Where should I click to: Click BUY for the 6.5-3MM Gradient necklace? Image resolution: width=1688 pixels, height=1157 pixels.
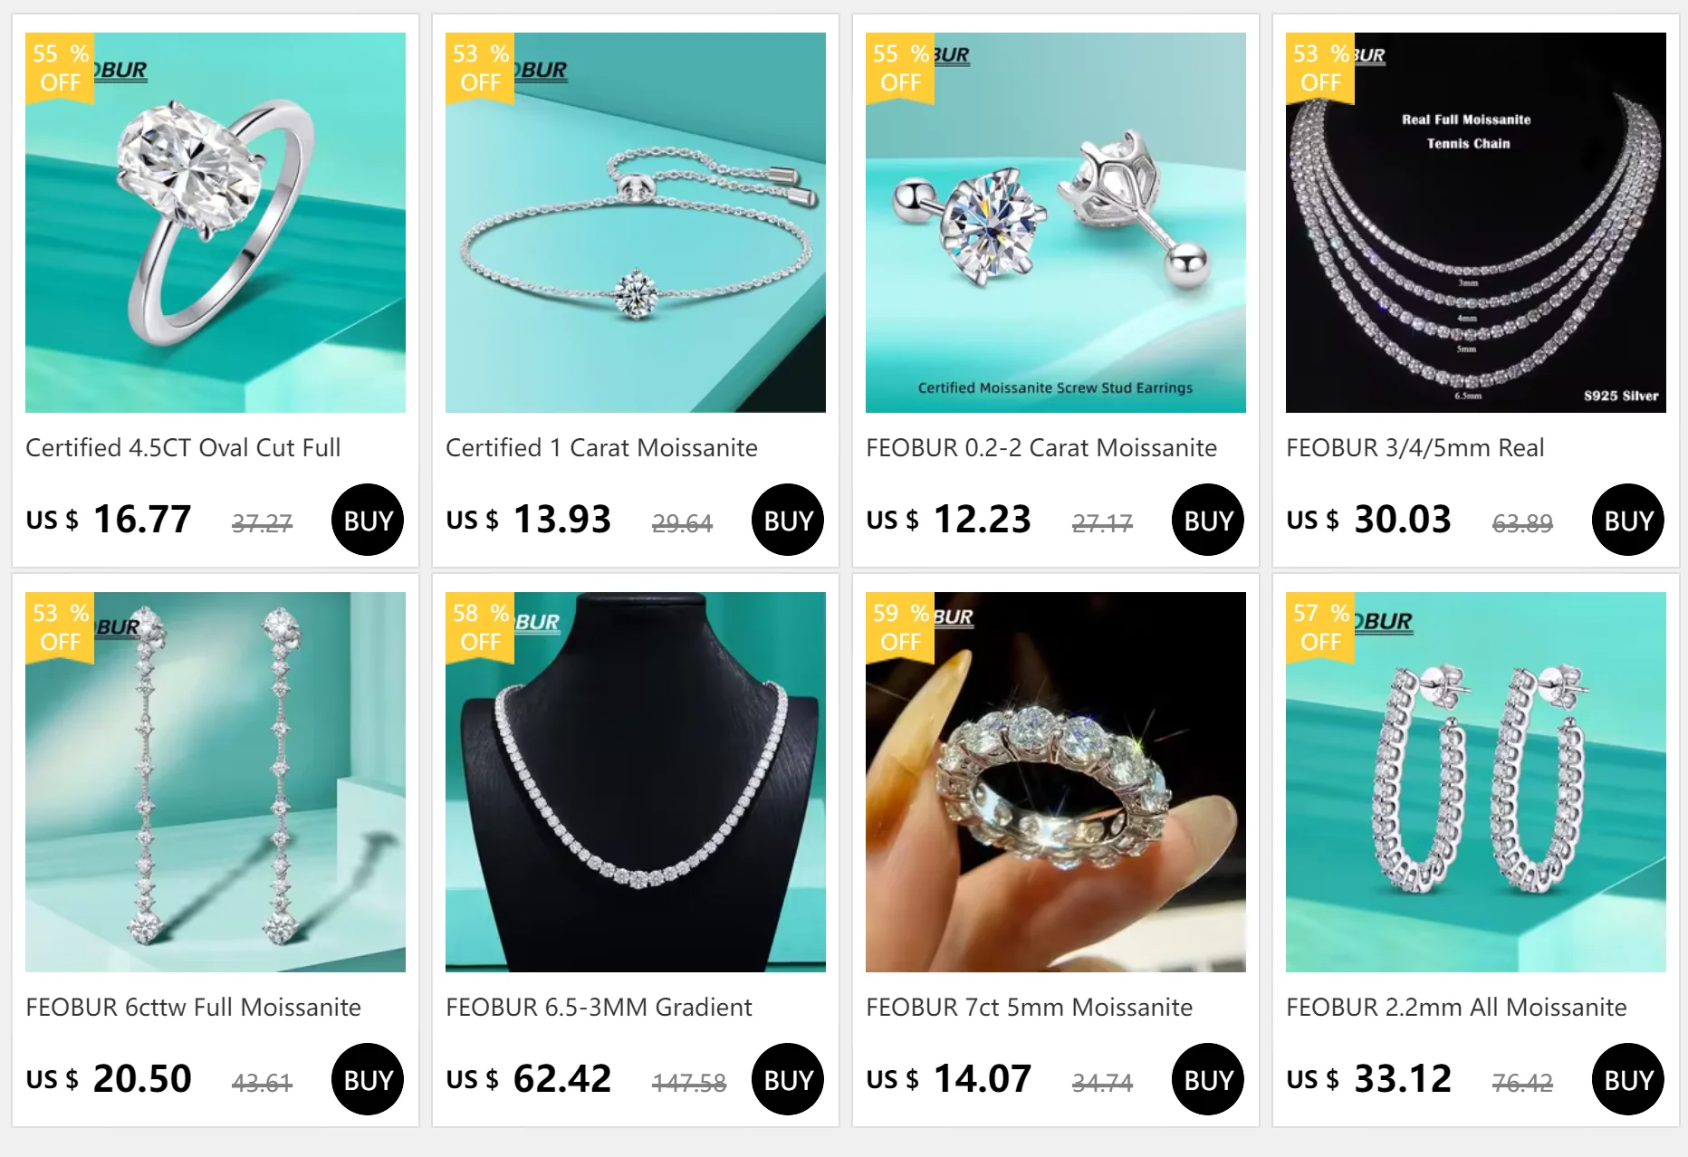pyautogui.click(x=788, y=1079)
